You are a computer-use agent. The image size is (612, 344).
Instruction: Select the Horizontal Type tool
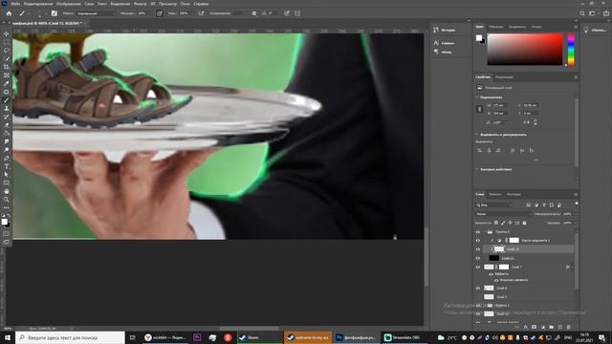point(7,166)
